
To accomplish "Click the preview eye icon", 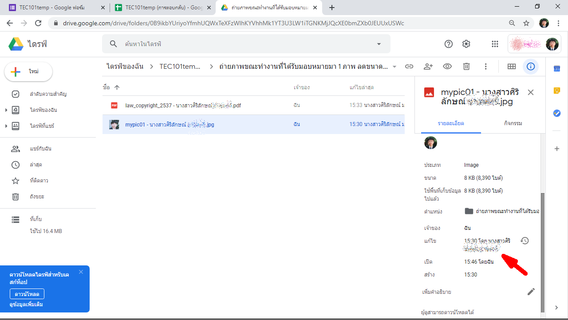I will (447, 67).
